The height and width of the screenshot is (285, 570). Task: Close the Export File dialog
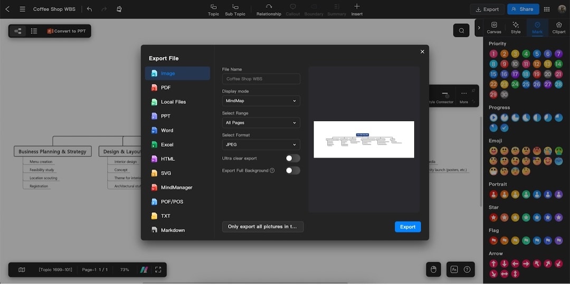(422, 52)
